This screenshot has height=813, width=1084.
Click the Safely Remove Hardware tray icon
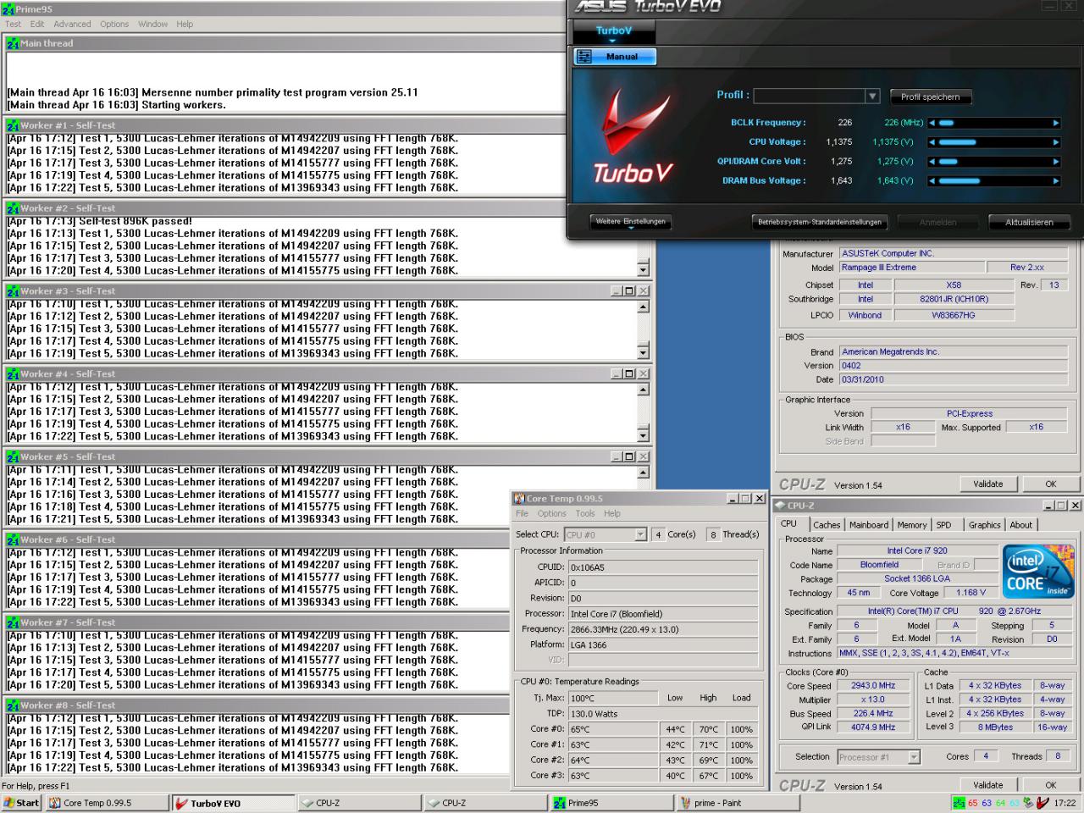click(x=1028, y=803)
